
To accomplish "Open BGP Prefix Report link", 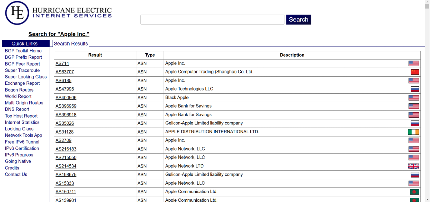I will pos(24,57).
